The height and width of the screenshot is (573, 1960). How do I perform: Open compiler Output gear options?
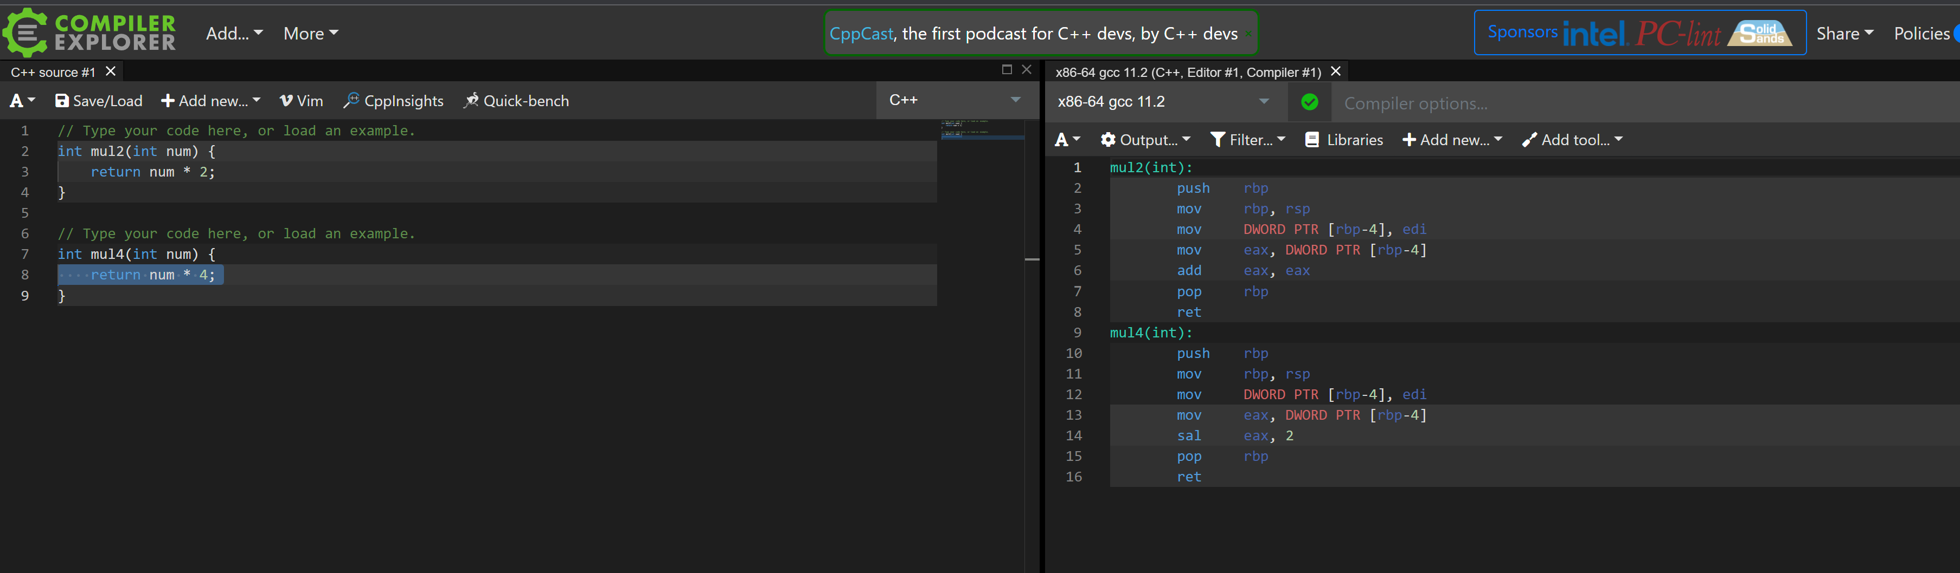(x=1146, y=140)
